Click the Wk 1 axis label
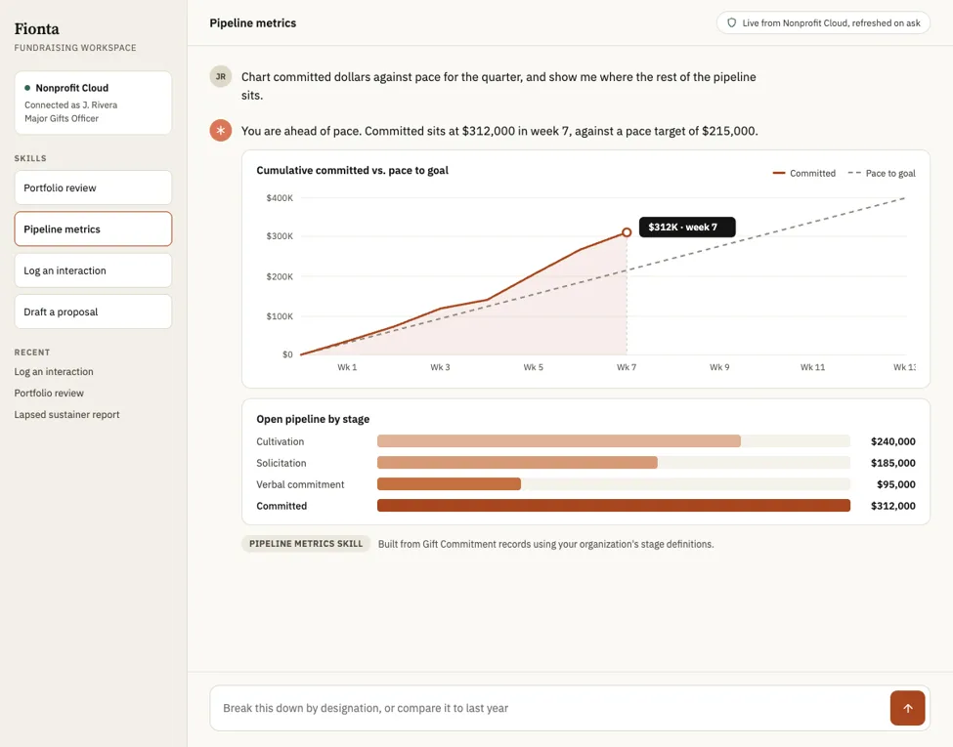The width and height of the screenshot is (953, 747). click(x=347, y=367)
